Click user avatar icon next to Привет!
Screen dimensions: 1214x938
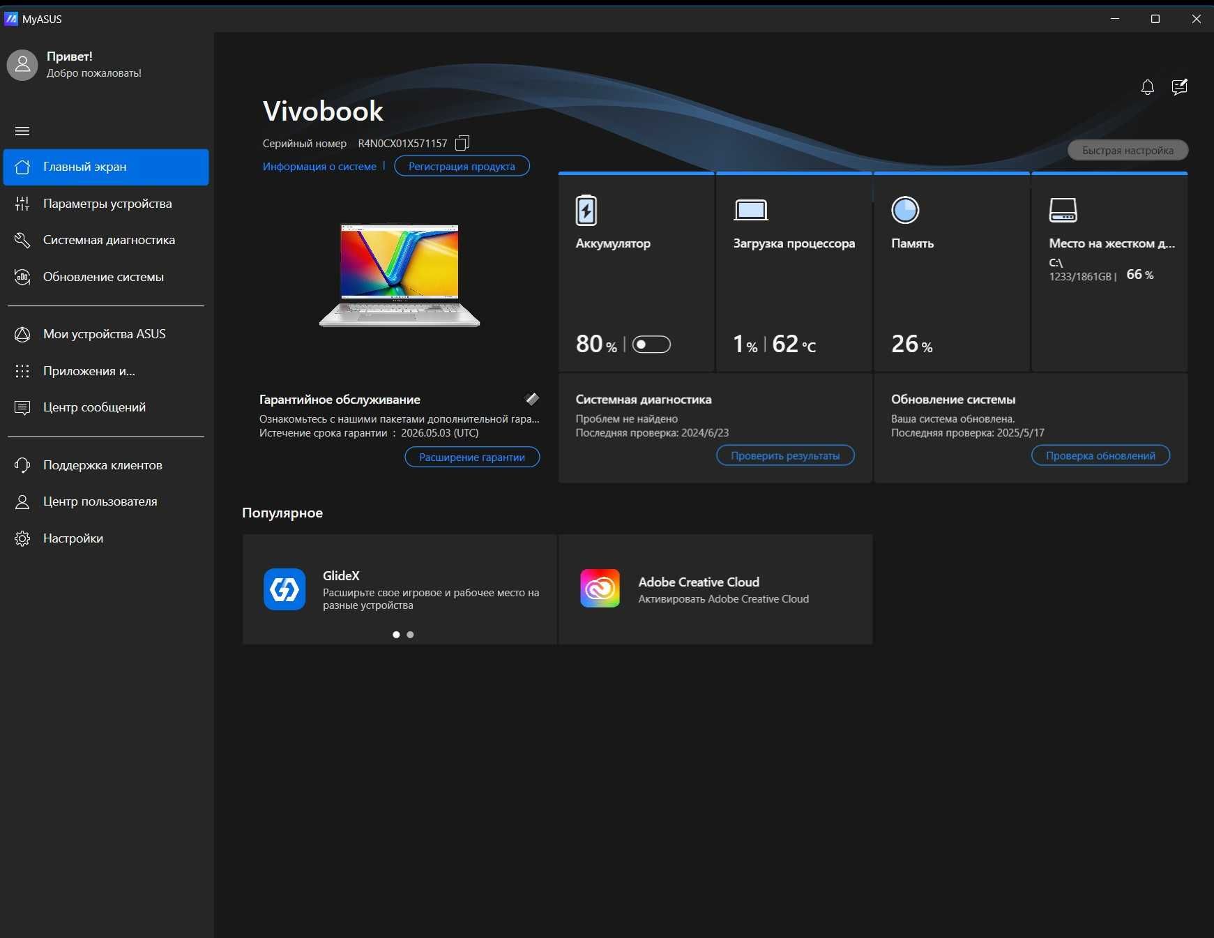pyautogui.click(x=22, y=65)
